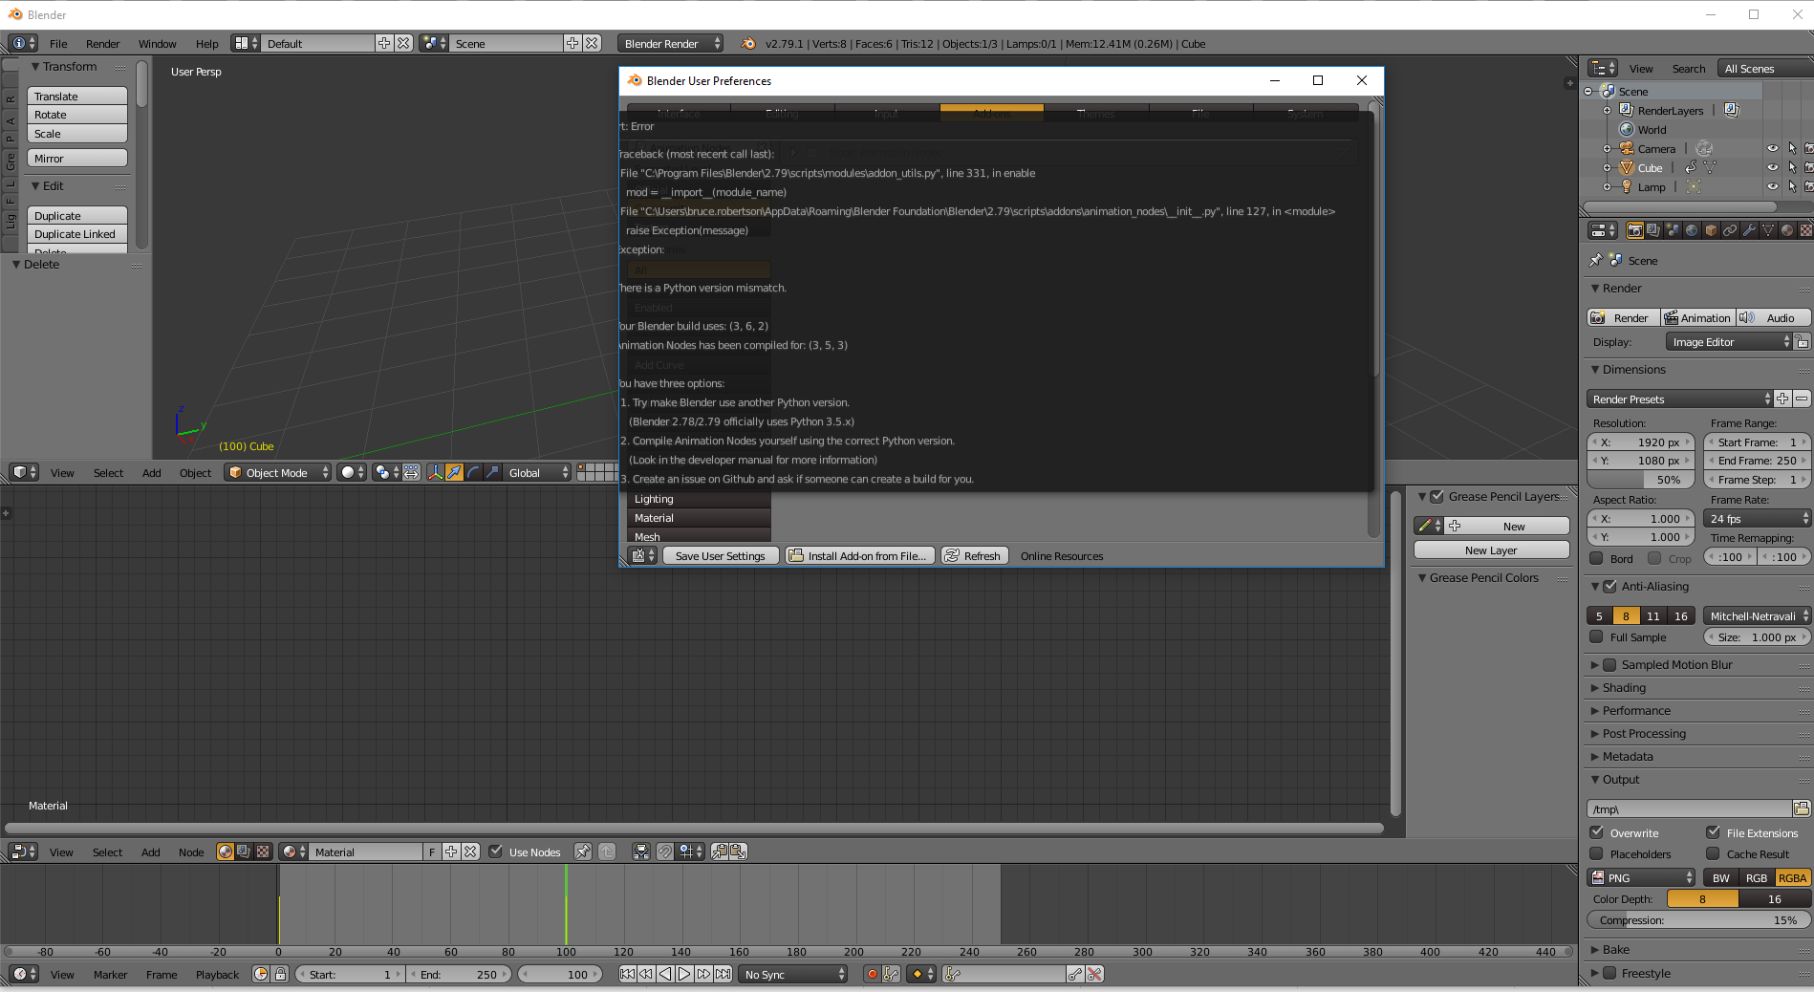
Task: Pin the current material in node editor
Action: click(x=583, y=852)
